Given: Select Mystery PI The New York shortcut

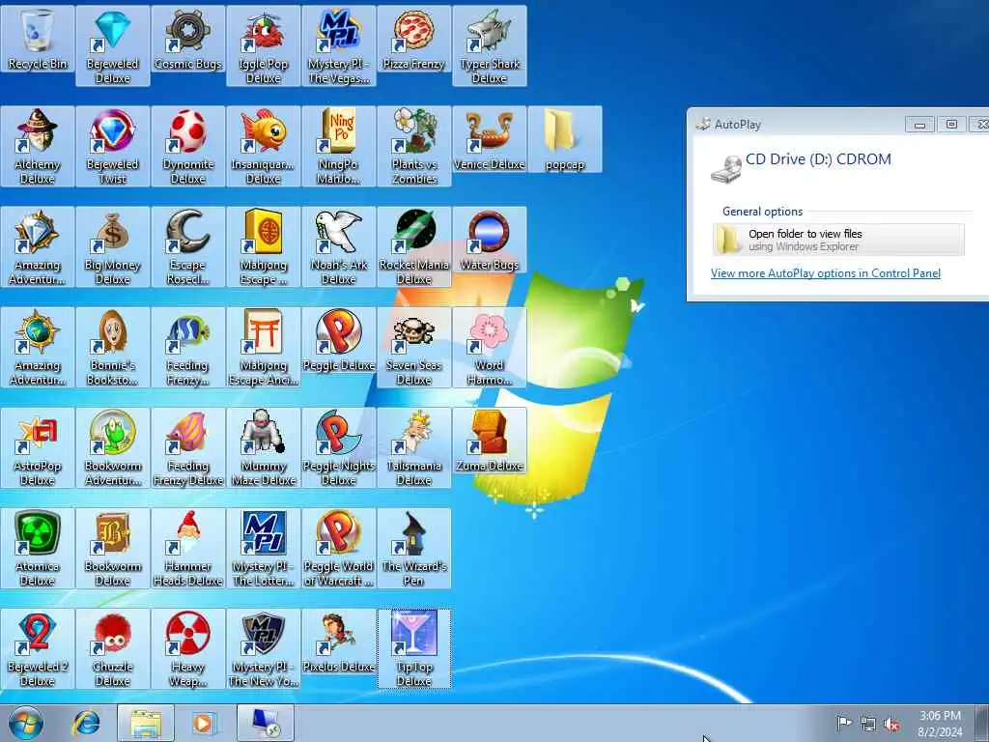Looking at the screenshot, I should point(264,648).
